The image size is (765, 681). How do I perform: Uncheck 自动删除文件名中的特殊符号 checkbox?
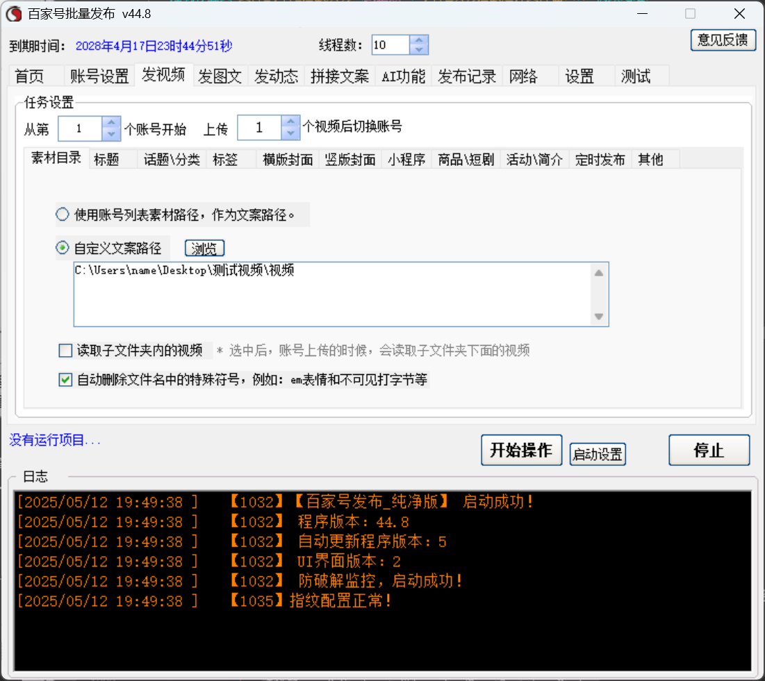click(65, 379)
